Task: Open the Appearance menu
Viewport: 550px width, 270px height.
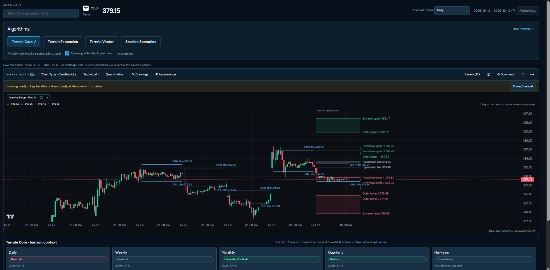Action: 166,74
